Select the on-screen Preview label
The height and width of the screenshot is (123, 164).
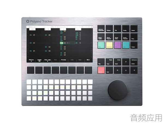[x=63, y=60]
